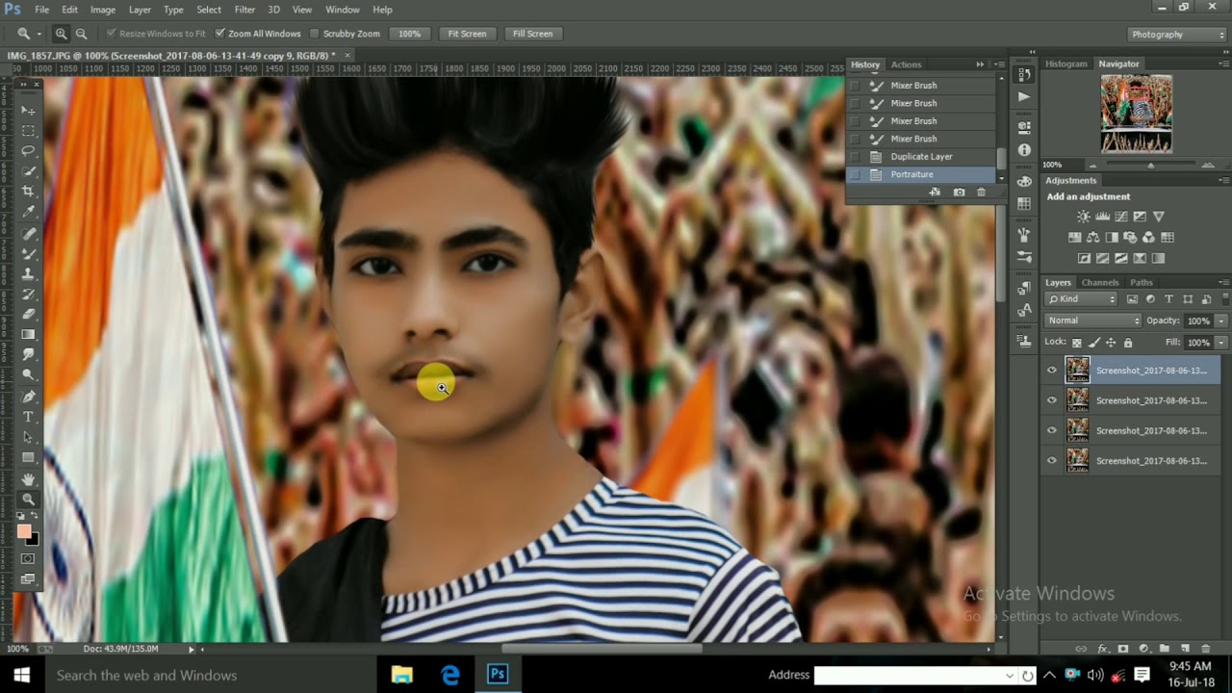Add a Levels adjustment
Image resolution: width=1232 pixels, height=693 pixels.
click(x=1103, y=217)
